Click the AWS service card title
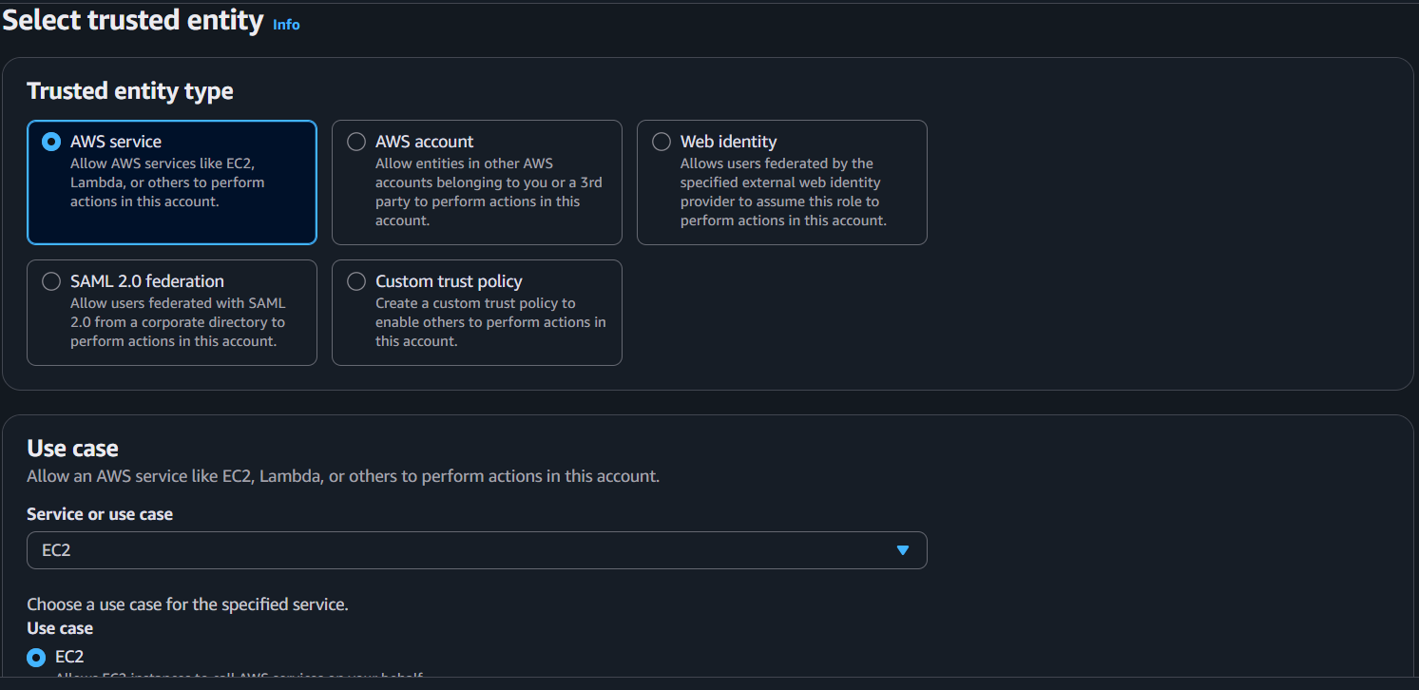 116,142
